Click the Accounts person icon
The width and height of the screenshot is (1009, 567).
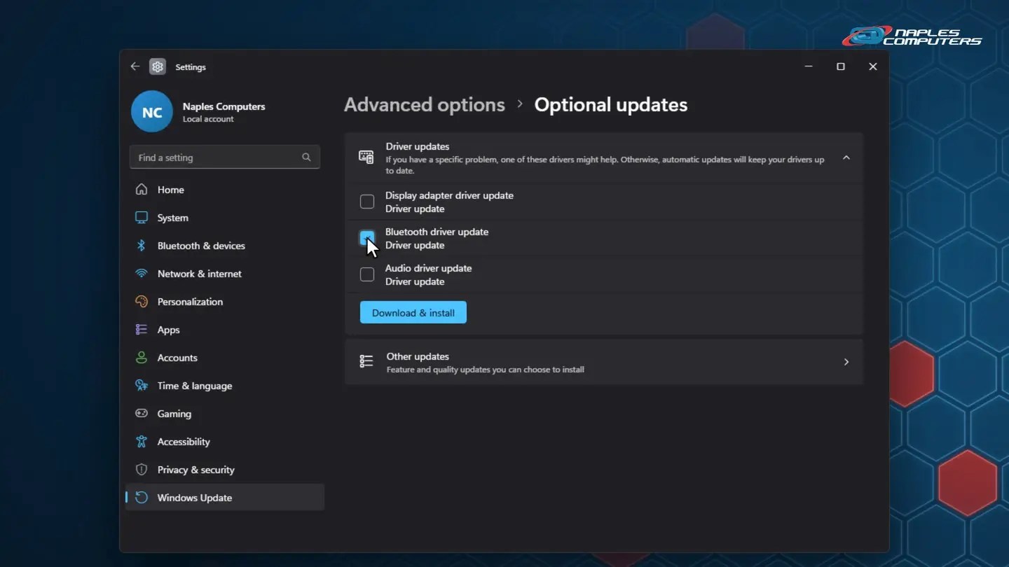pos(142,358)
